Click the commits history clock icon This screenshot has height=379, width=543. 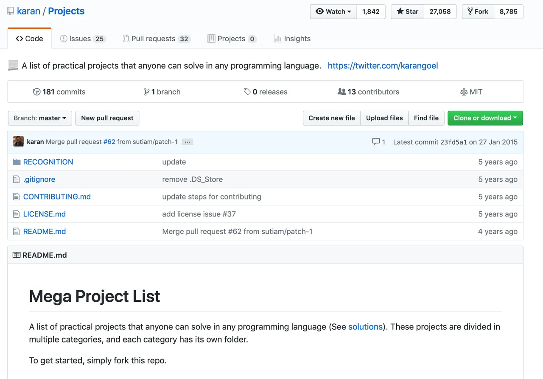[36, 92]
